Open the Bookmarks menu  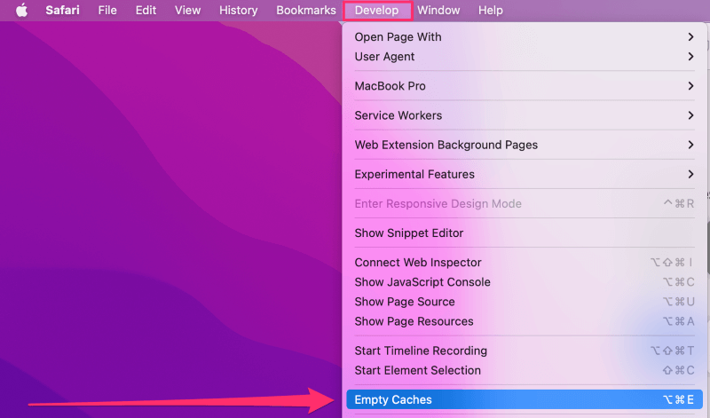tap(305, 11)
